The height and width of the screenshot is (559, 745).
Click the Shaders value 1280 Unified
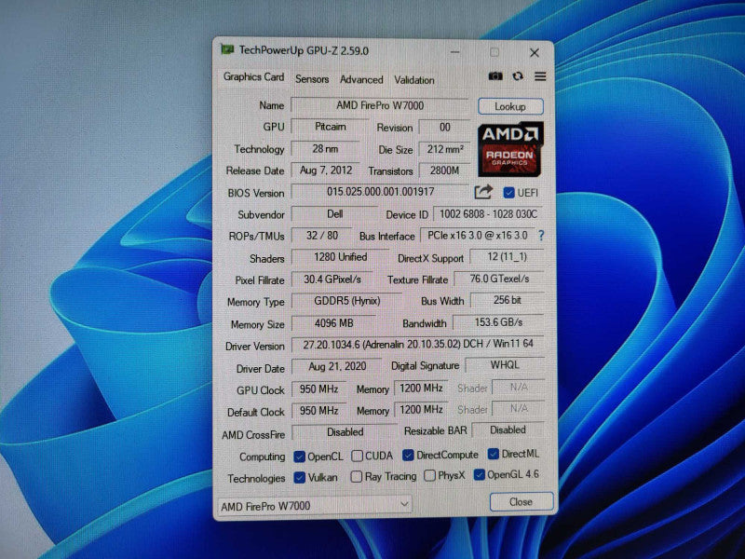(340, 257)
